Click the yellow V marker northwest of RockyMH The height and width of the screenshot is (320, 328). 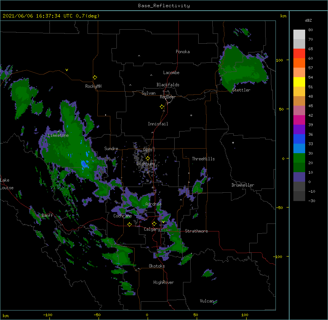[x=67, y=70]
